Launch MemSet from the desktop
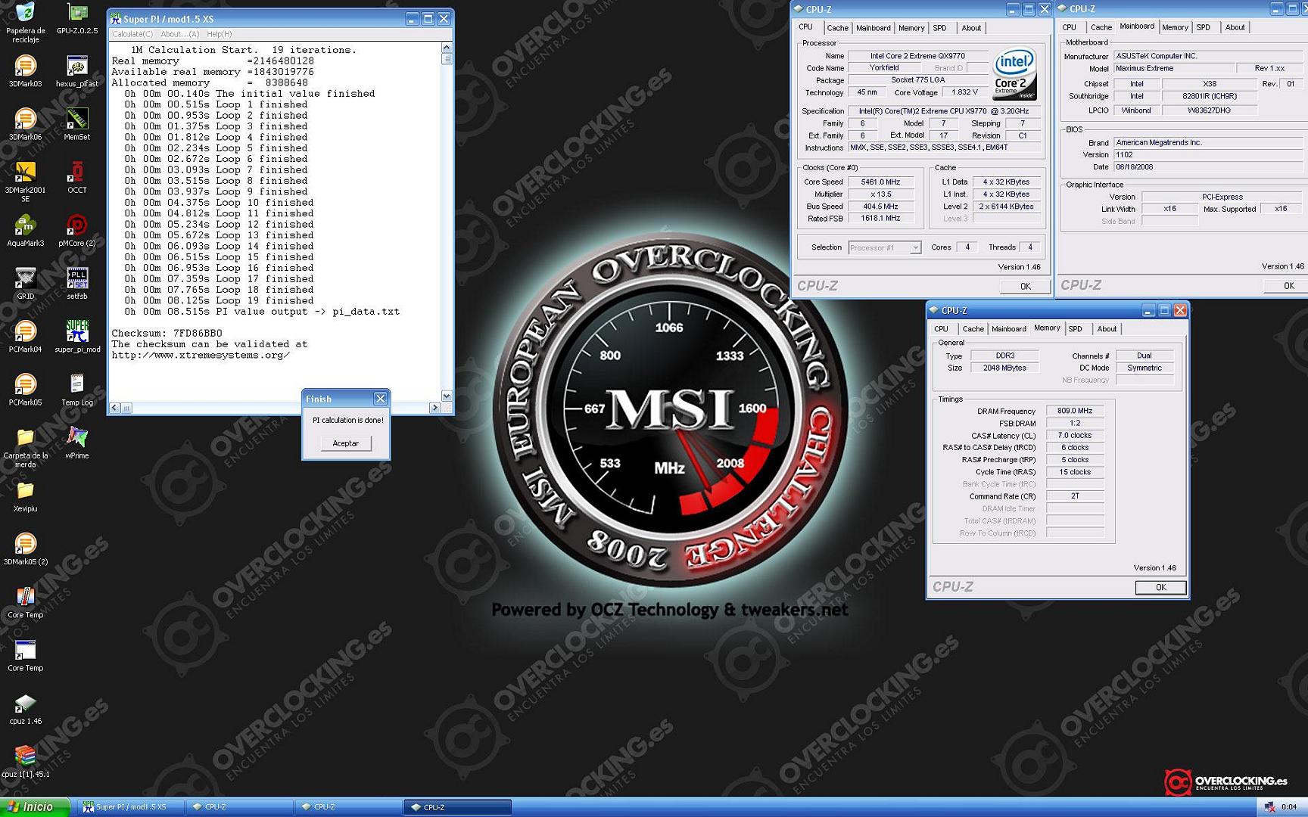Screen dimensions: 1308x817 (76, 120)
